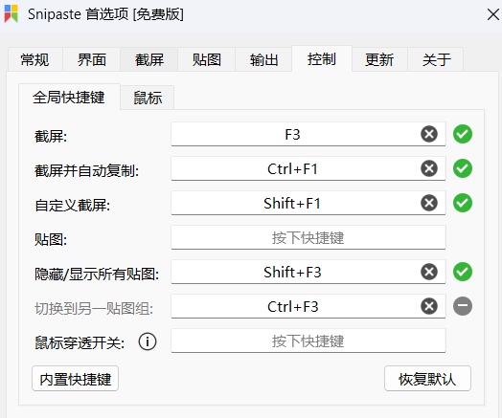Screen dimensions: 502x418
Task: Click the gray disabled status icon for Ctrl+F3
Action: [x=463, y=306]
